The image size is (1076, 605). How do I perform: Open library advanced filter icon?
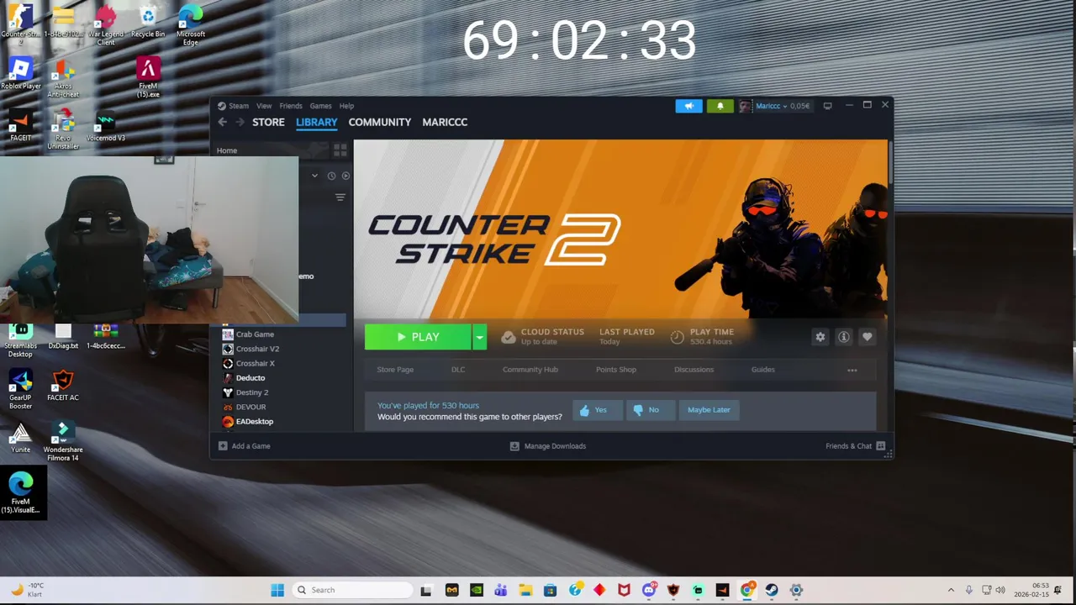pos(340,197)
